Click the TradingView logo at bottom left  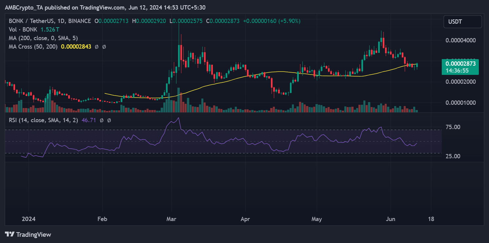(28, 234)
